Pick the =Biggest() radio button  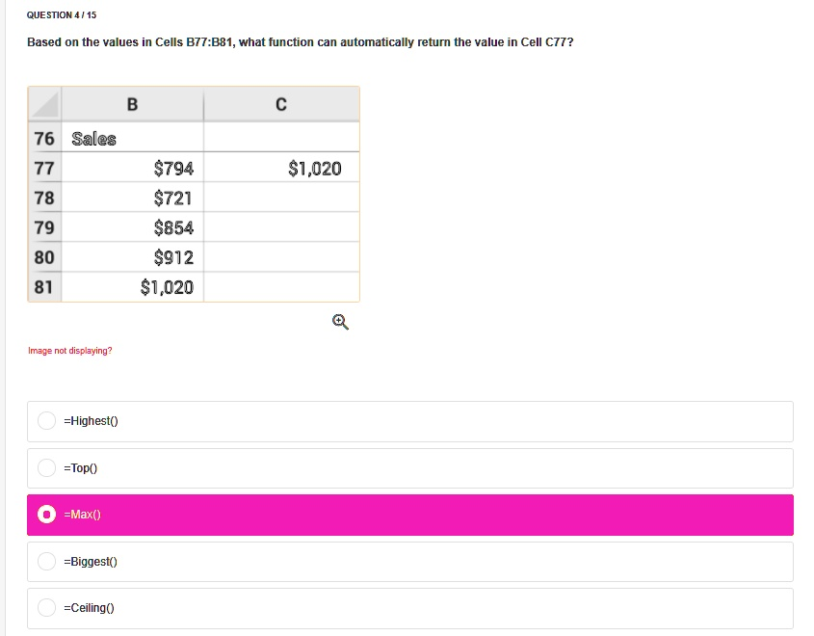coord(47,562)
